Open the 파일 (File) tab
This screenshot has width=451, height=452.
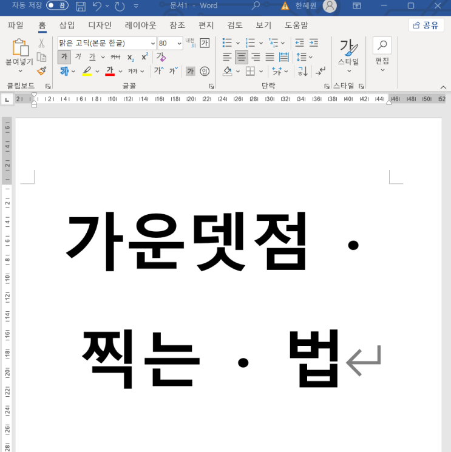coord(15,25)
